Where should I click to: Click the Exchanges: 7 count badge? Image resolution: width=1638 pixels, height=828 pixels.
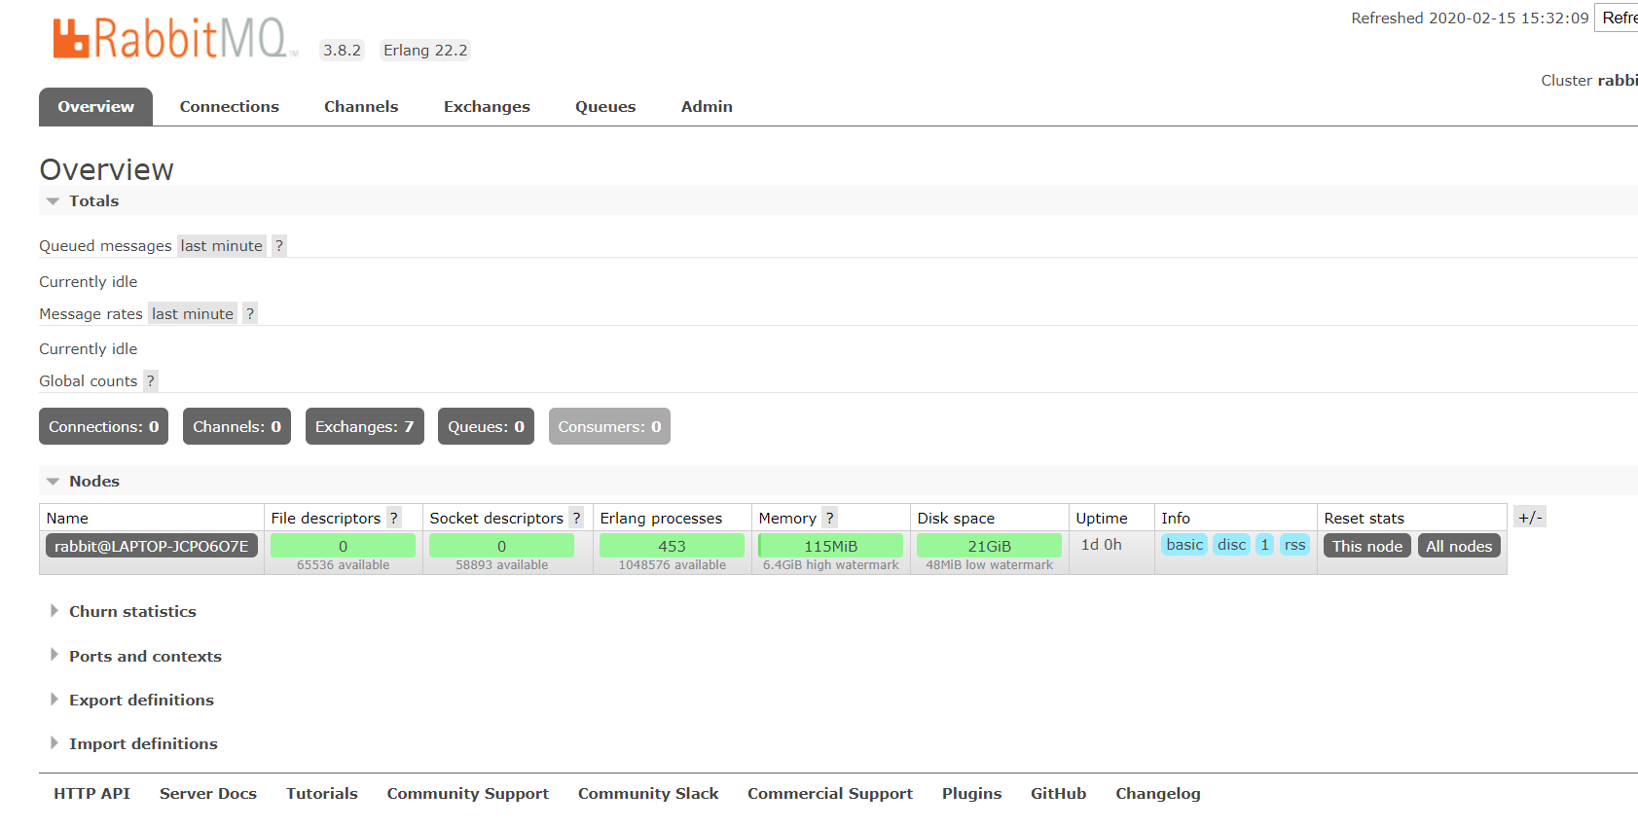[x=364, y=427]
